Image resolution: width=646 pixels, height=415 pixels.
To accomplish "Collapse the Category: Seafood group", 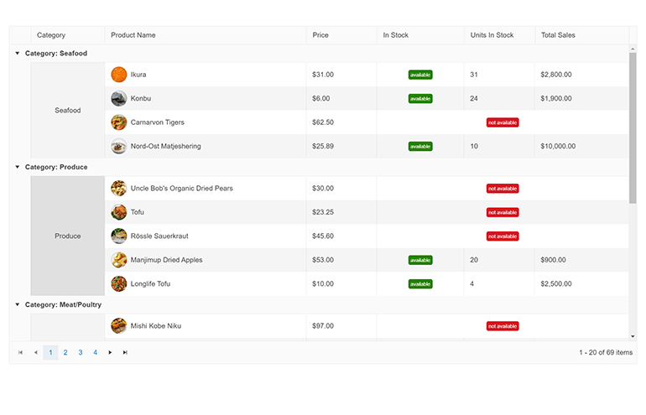I will pyautogui.click(x=18, y=54).
